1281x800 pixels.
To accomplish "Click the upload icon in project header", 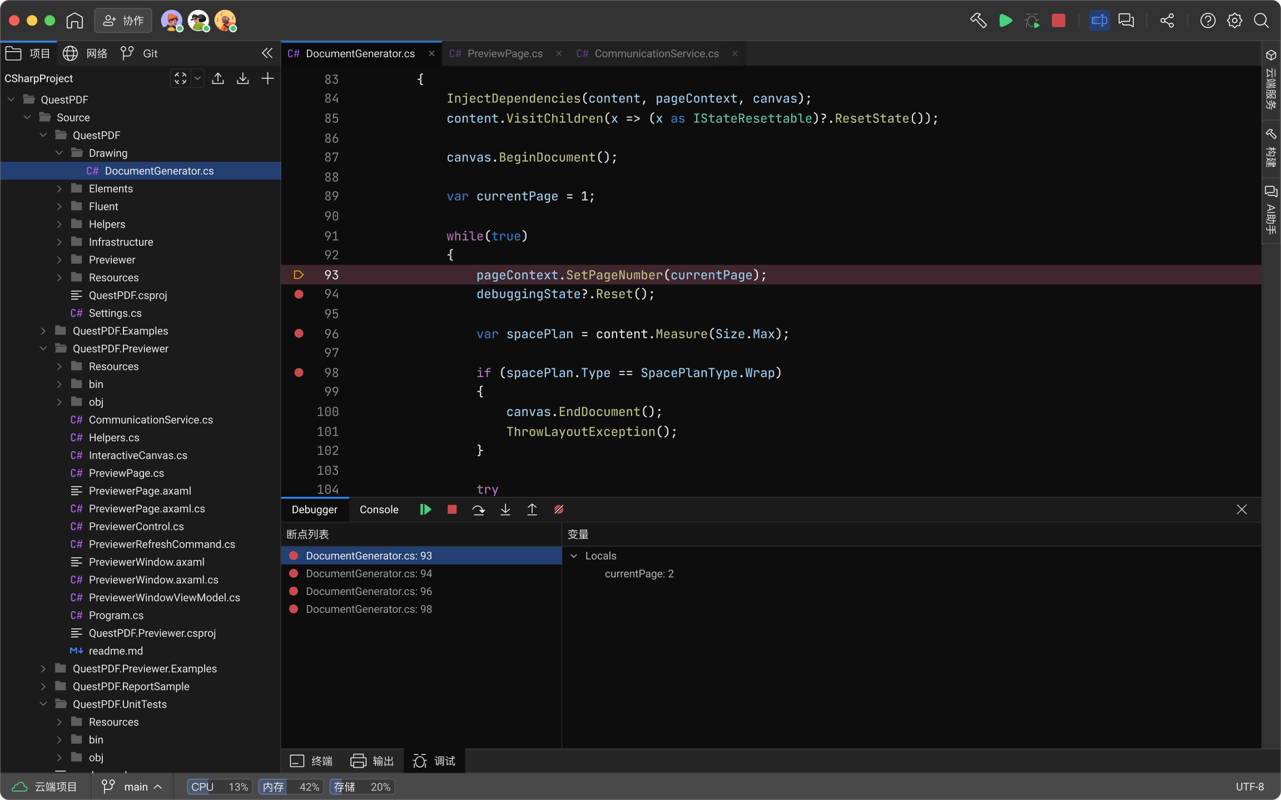I will [x=218, y=78].
